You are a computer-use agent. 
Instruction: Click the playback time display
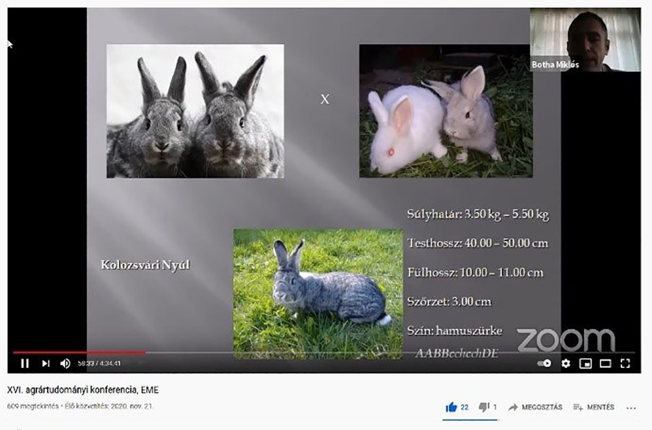click(99, 363)
